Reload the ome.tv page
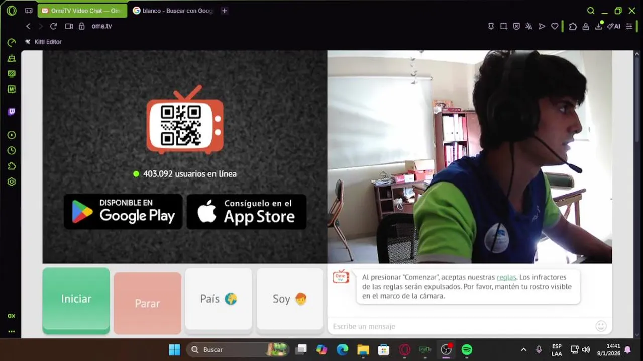This screenshot has width=643, height=361. [x=53, y=26]
